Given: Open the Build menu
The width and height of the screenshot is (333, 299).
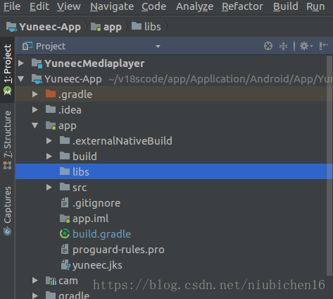Looking at the screenshot, I should tap(286, 6).
